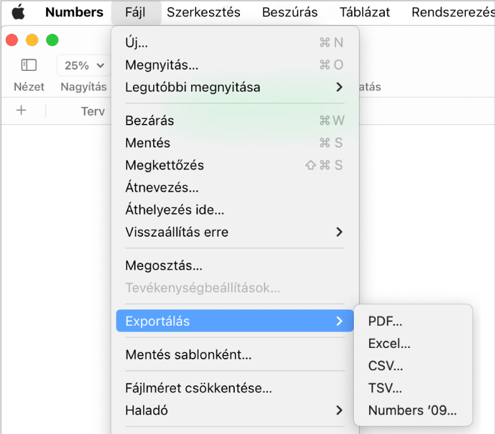Click the Nézet toolbar label

tap(28, 87)
